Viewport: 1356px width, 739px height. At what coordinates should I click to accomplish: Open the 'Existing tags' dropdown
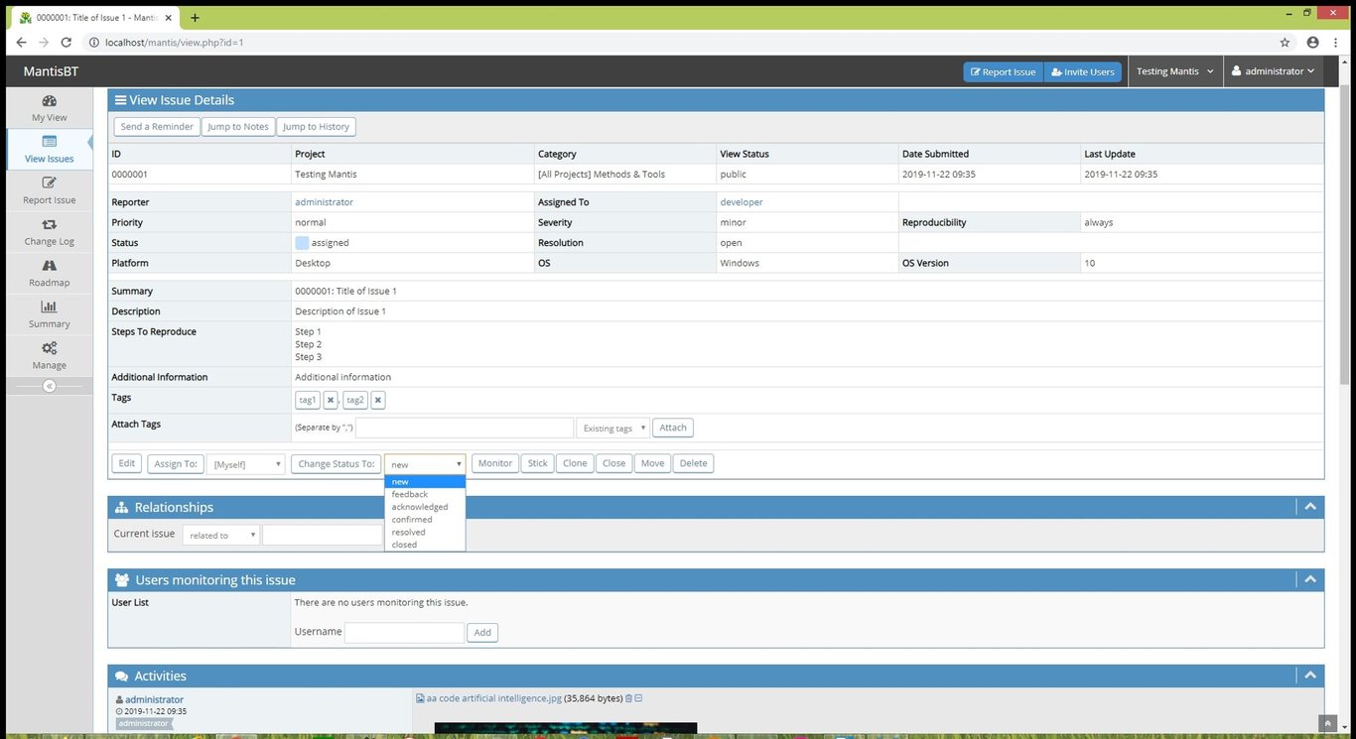612,428
